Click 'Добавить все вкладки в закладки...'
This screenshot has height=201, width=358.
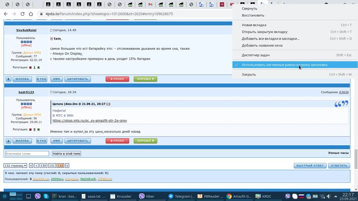click(x=295, y=39)
